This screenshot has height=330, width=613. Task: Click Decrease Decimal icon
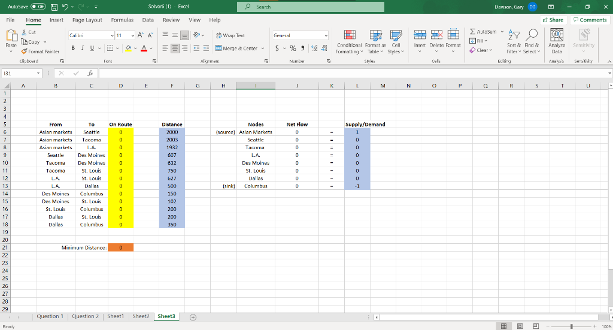(324, 48)
